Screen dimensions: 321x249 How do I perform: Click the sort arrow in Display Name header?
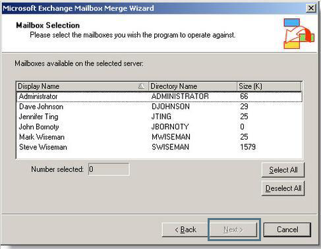coord(142,86)
